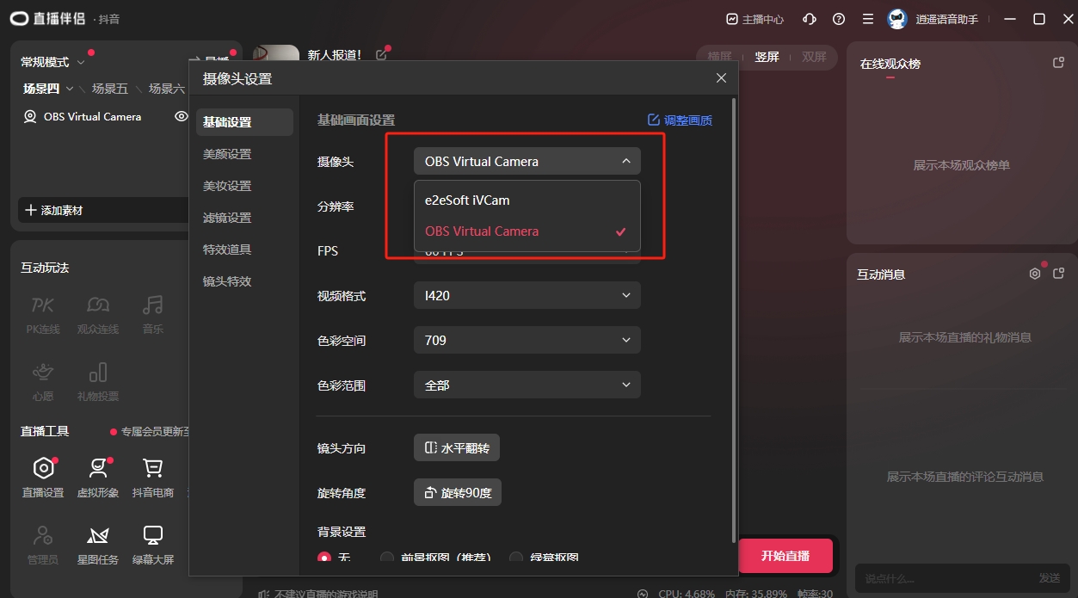Pop out the 在线观众榜 panel
Viewport: 1078px width, 598px height.
[1059, 63]
